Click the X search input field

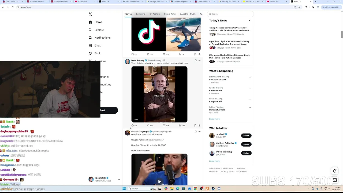point(231,14)
